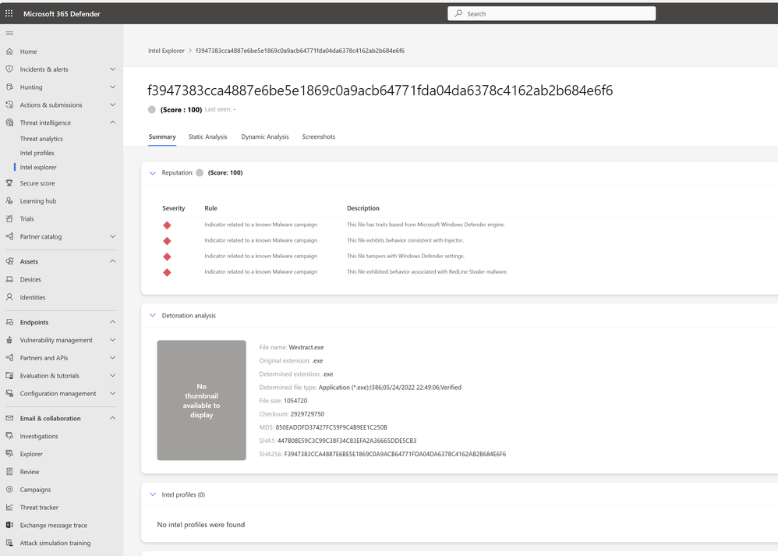
Task: Open the Devices page
Action: [30, 279]
